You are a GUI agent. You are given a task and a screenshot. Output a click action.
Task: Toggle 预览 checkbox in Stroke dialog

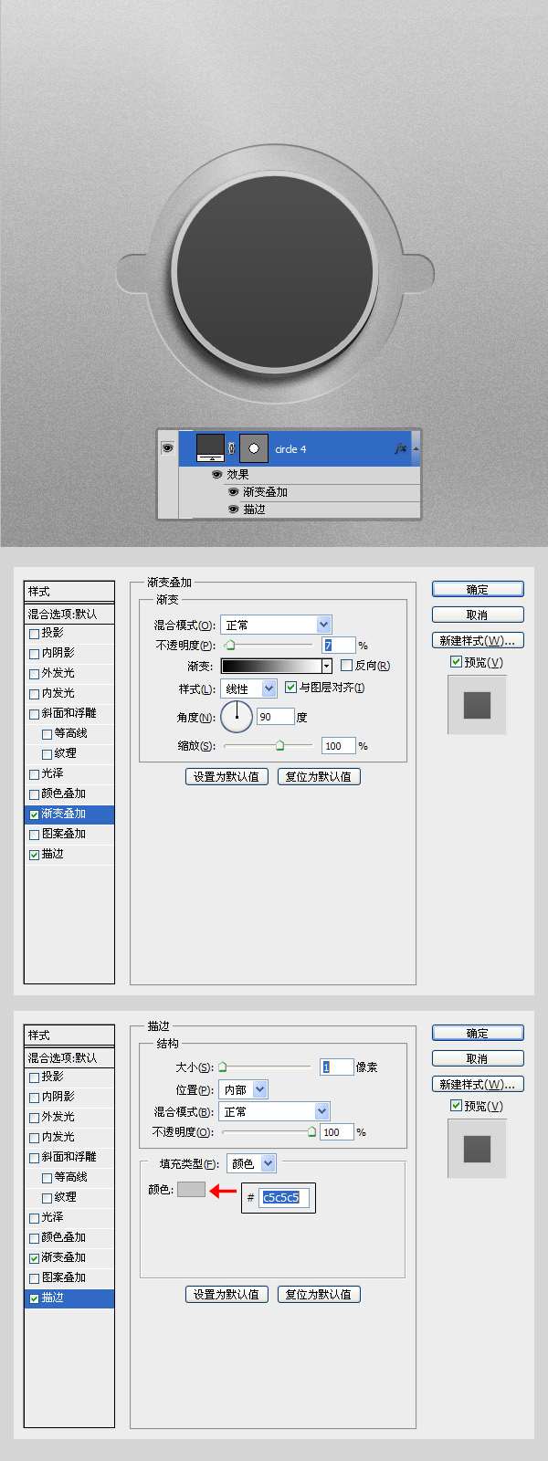click(456, 1106)
